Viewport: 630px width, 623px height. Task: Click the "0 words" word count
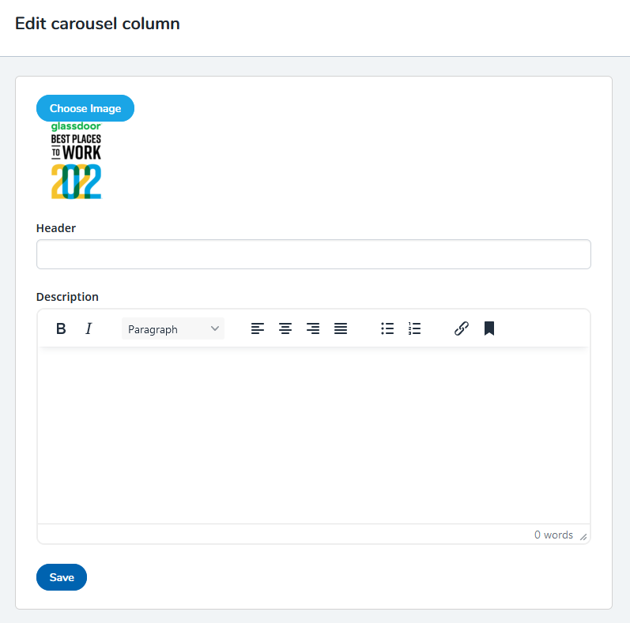point(553,535)
